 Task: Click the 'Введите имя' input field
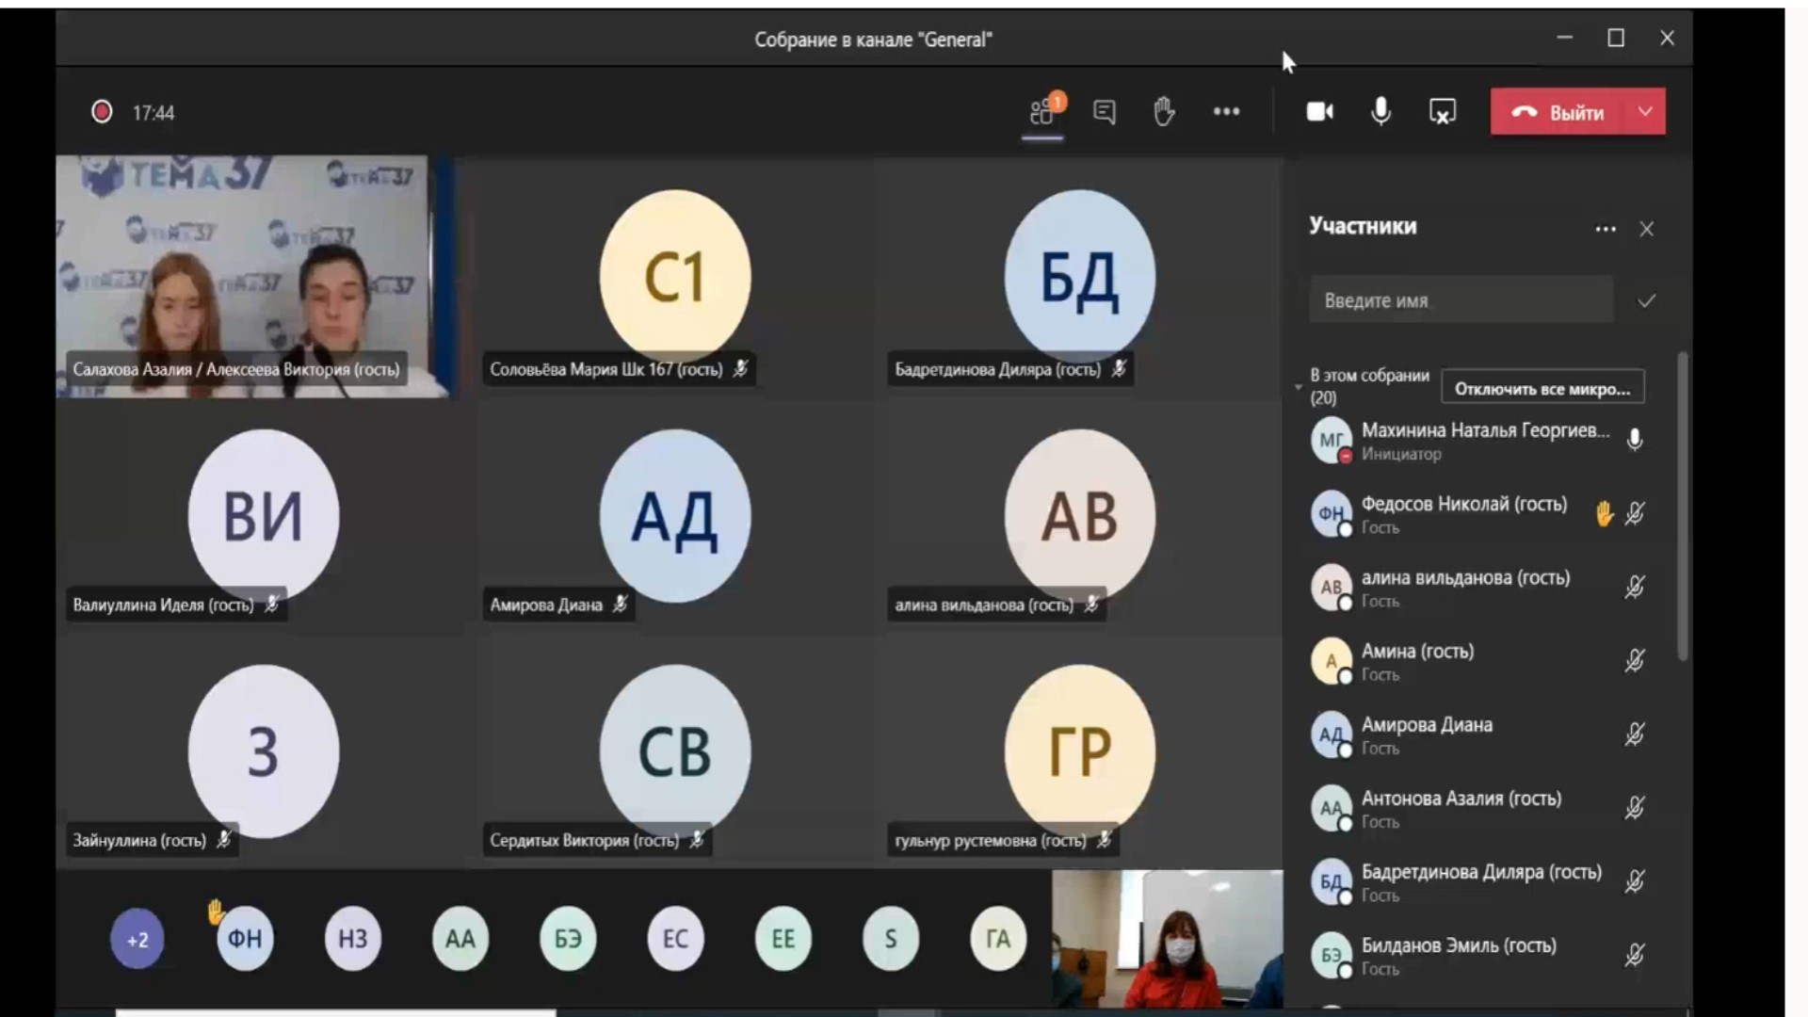(1461, 300)
